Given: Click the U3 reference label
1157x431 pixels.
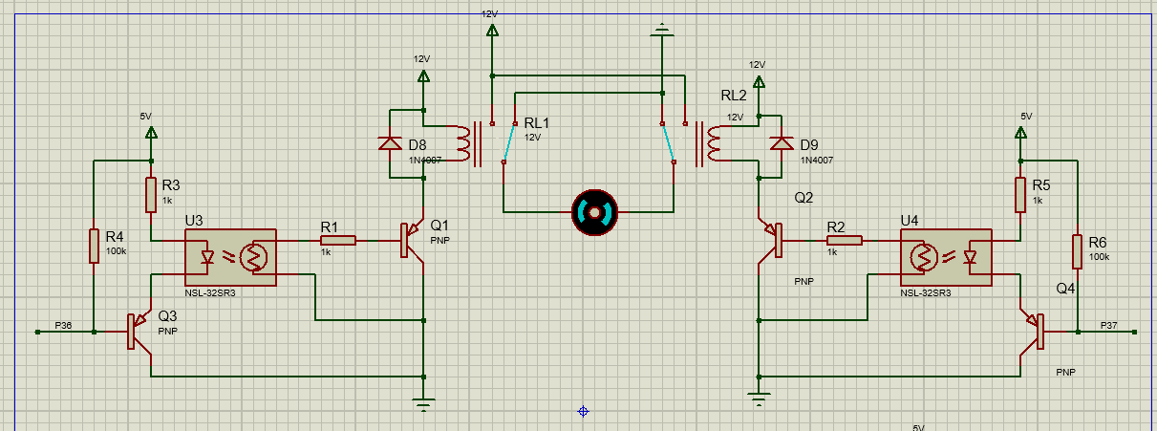Looking at the screenshot, I should [x=193, y=220].
